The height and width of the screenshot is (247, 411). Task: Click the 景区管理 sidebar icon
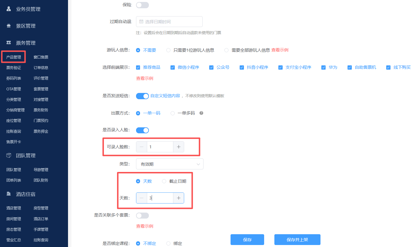(x=8, y=26)
